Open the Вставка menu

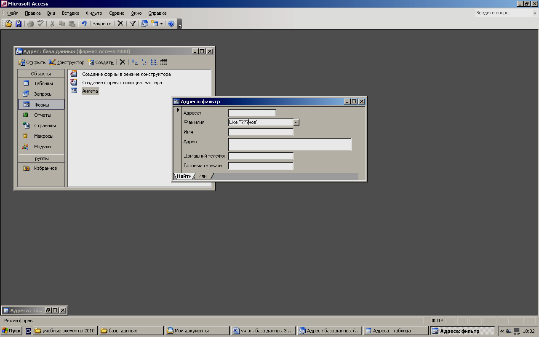70,13
